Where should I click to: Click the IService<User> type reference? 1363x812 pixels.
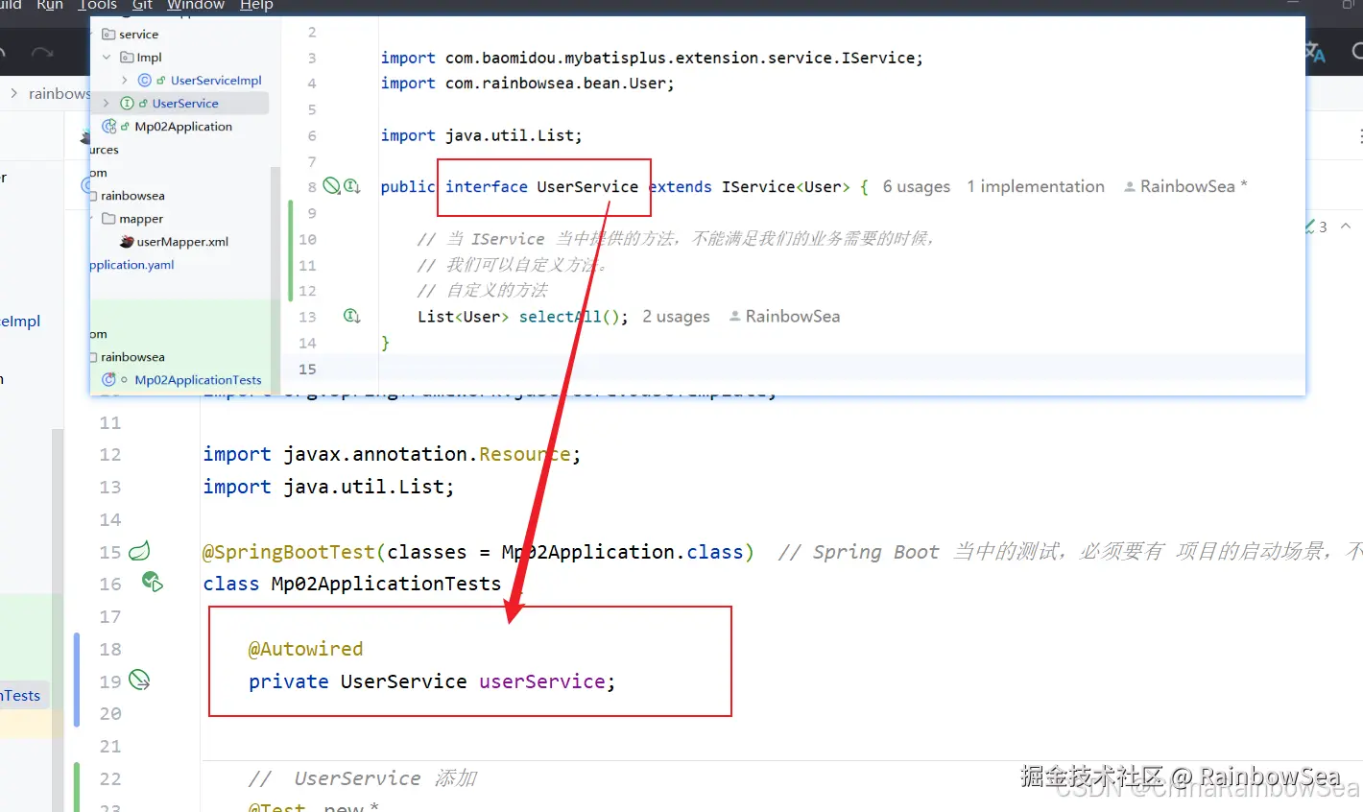[x=786, y=187]
